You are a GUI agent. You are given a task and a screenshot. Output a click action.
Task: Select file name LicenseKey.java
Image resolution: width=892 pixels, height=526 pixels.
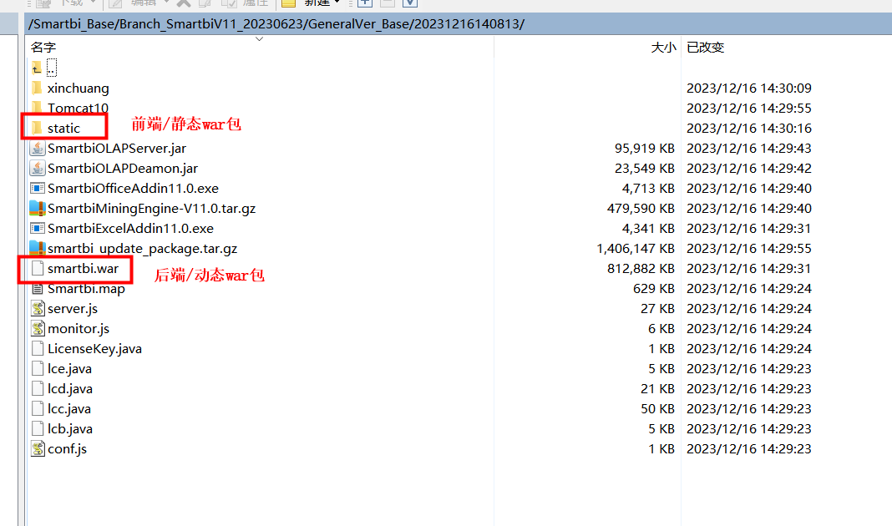pos(95,349)
